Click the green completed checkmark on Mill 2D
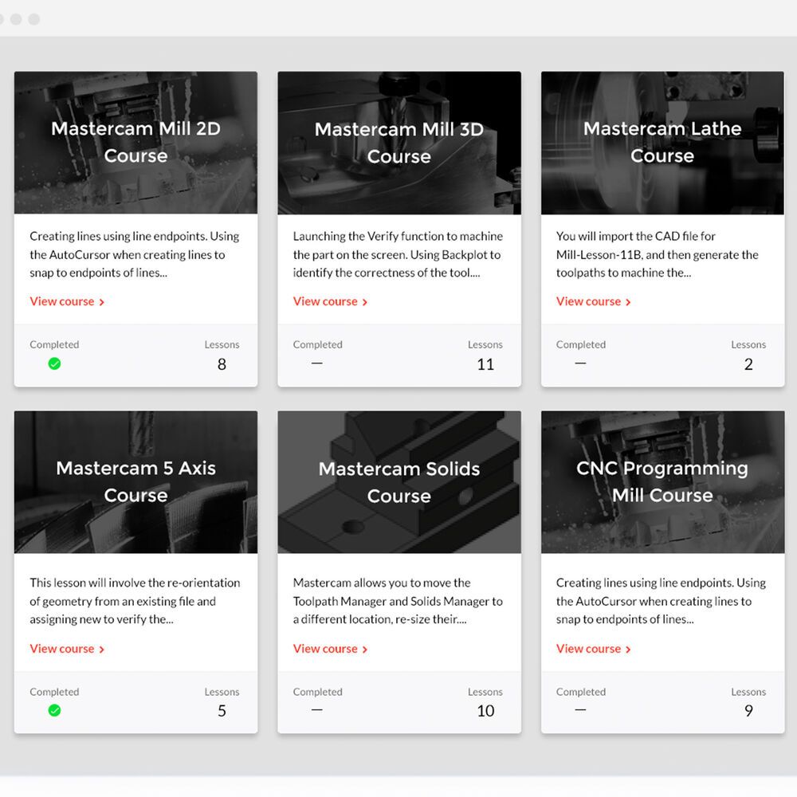The width and height of the screenshot is (797, 797). coord(54,363)
